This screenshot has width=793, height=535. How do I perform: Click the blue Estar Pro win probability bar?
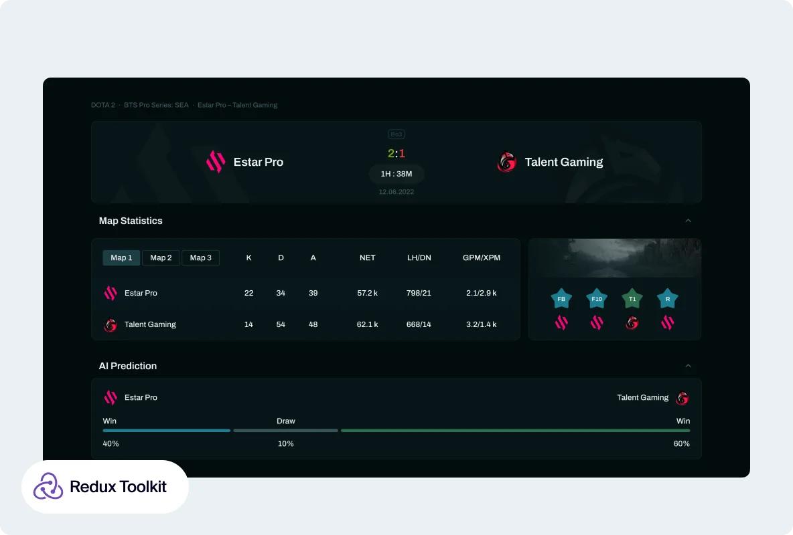tap(166, 431)
